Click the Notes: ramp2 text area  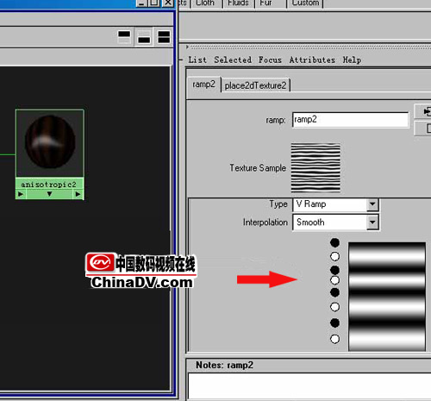tap(309, 385)
